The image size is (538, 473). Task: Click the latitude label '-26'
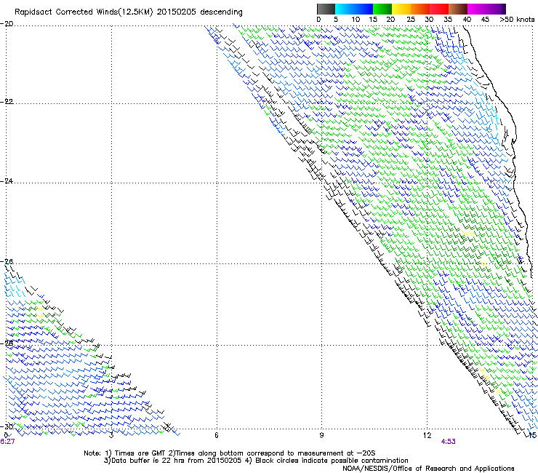(7, 262)
